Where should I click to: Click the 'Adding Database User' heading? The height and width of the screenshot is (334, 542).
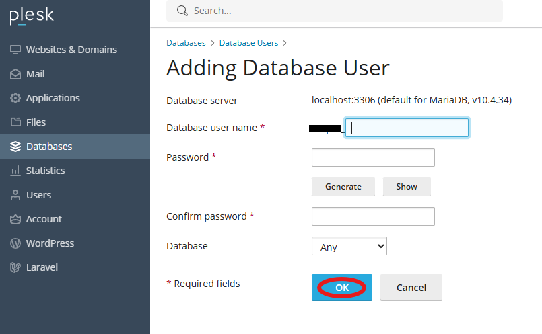pyautogui.click(x=278, y=68)
